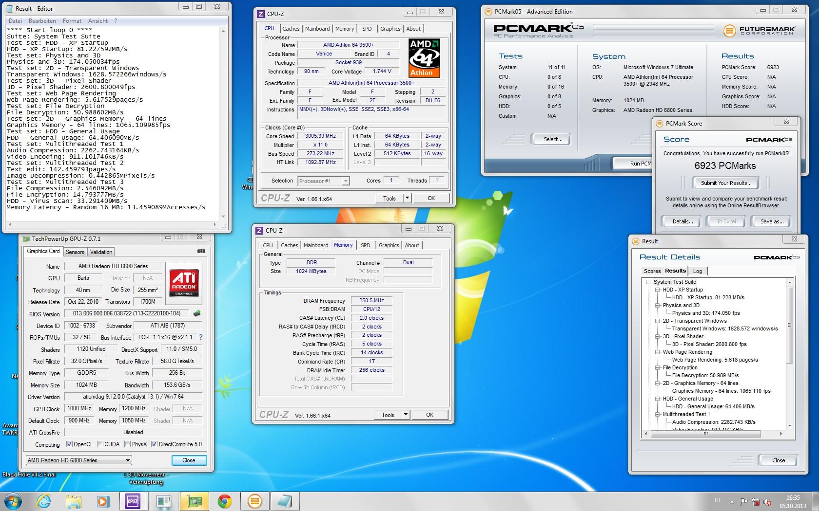Open Windows Explorer folder taskbar icon
This screenshot has width=819, height=511.
[73, 501]
